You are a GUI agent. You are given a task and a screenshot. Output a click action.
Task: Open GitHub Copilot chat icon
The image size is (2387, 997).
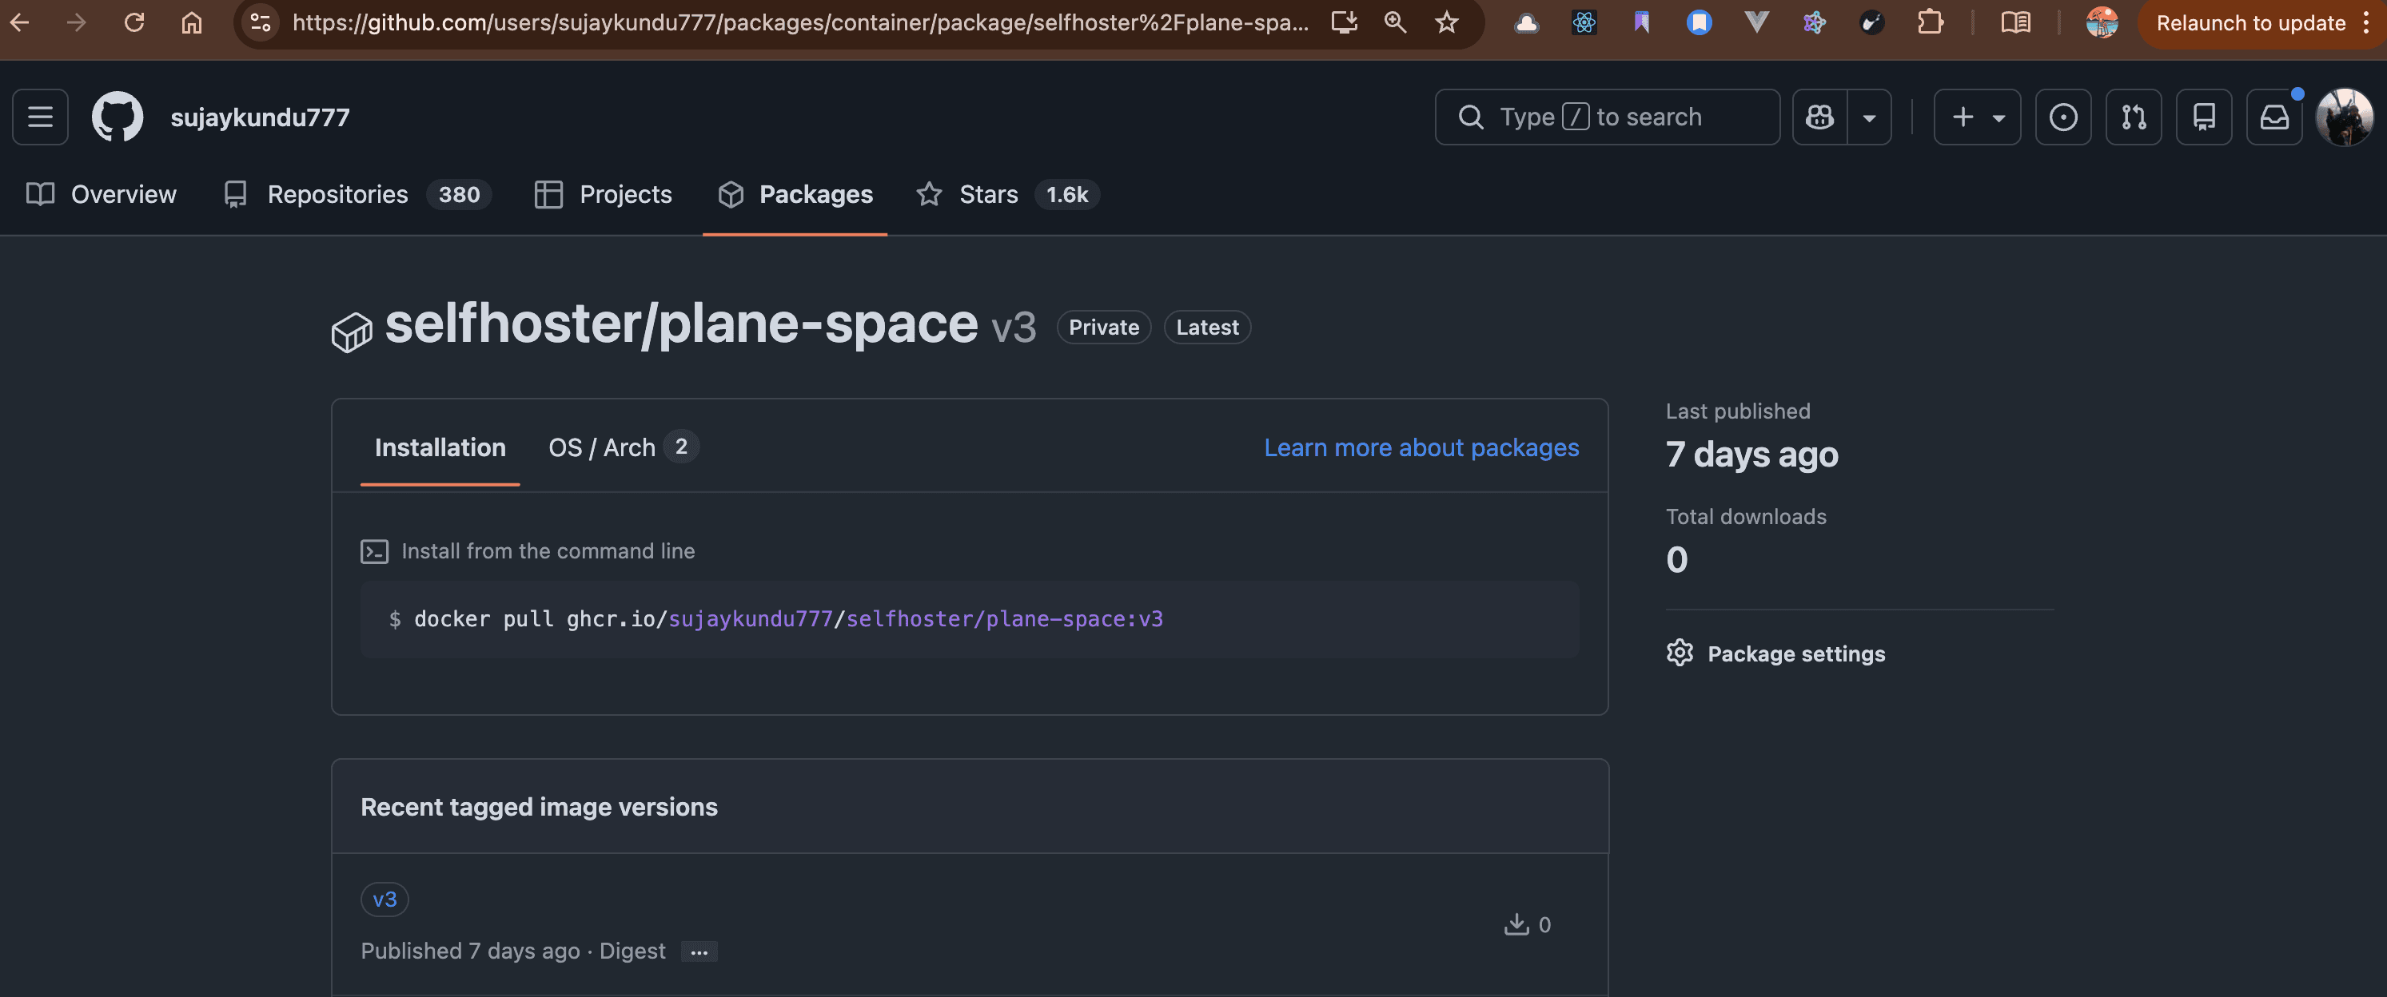pyautogui.click(x=1820, y=117)
